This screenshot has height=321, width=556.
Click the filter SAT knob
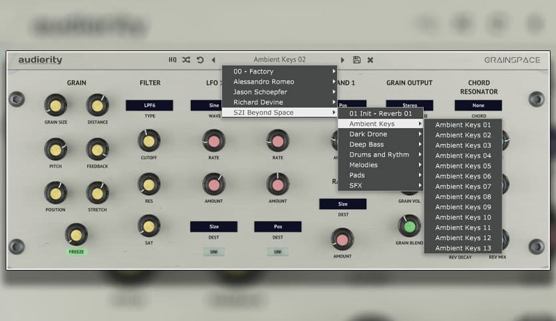tap(149, 226)
